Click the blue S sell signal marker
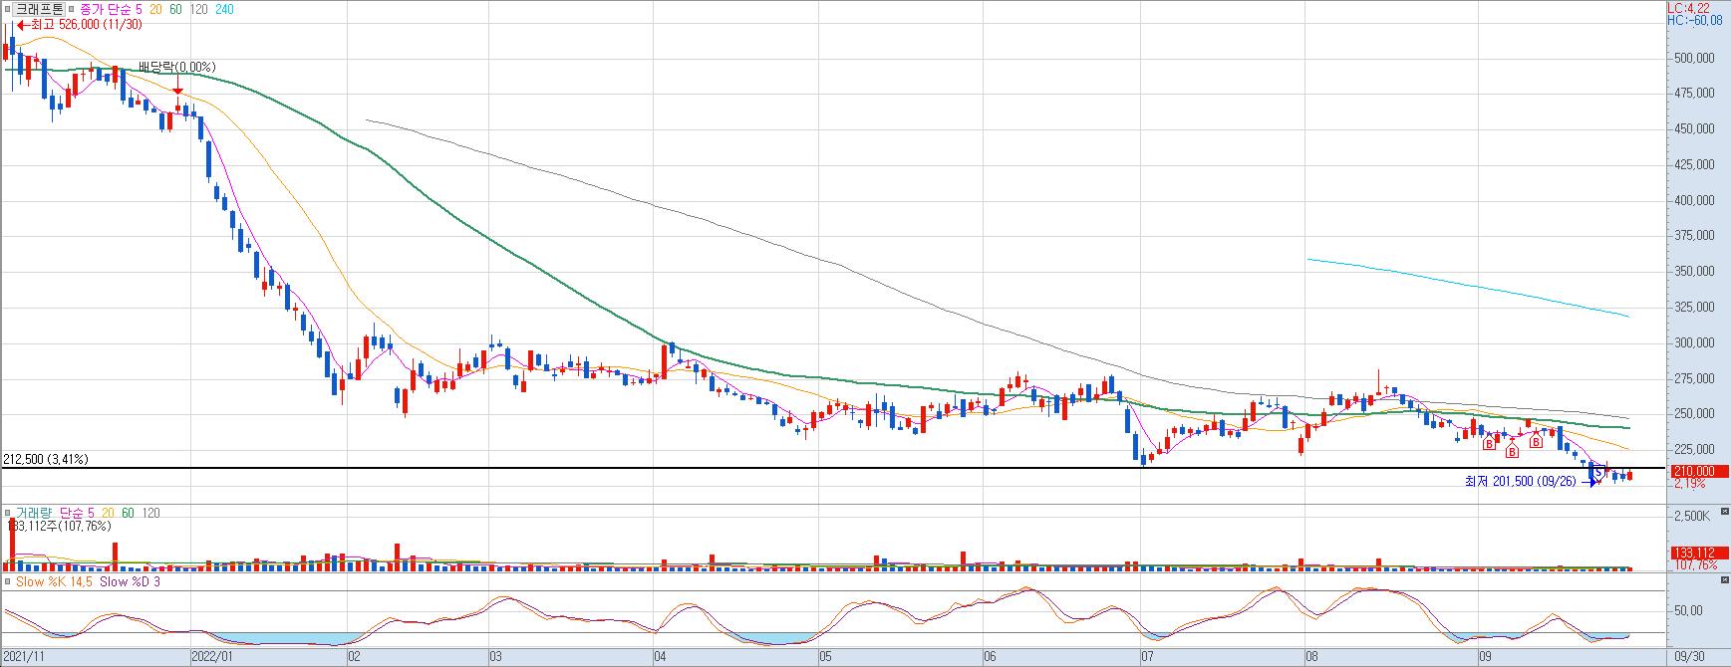 click(1598, 472)
